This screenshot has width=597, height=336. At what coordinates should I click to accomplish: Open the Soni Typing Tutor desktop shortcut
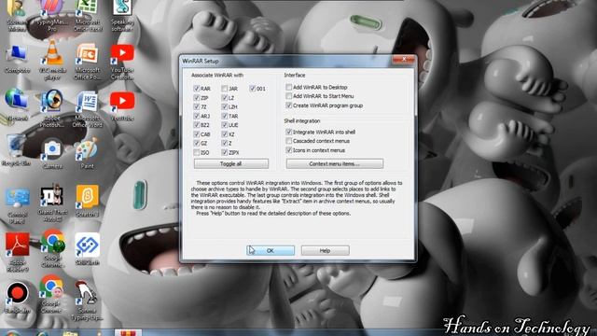pos(87,301)
